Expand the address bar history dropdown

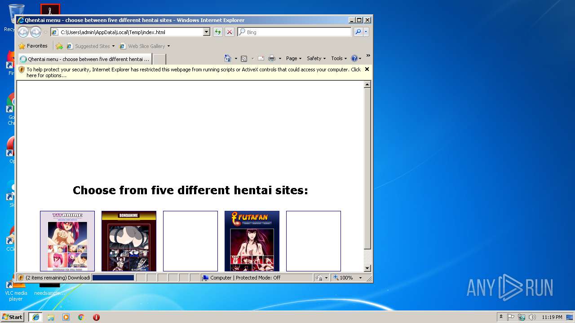(x=207, y=32)
